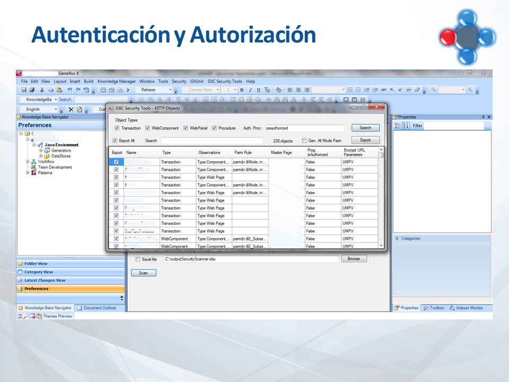Switch to the Document Outliner tab

click(x=96, y=308)
